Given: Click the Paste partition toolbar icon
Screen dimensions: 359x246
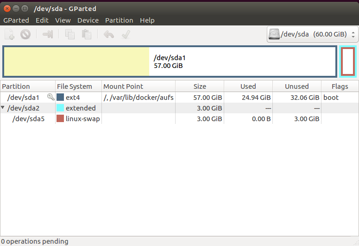Looking at the screenshot, I should (x=87, y=35).
